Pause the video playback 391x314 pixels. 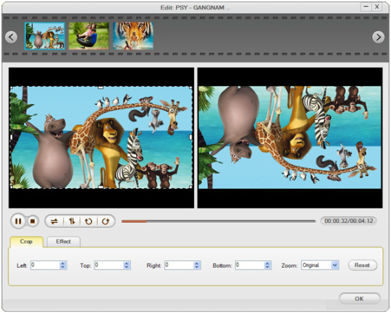[18, 221]
